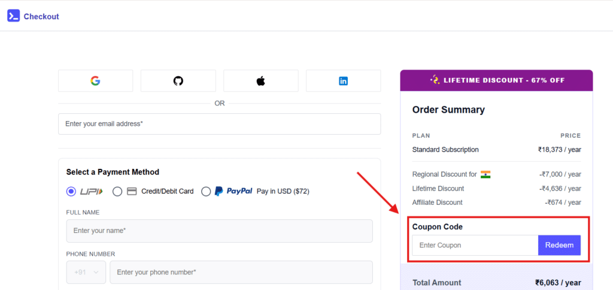This screenshot has height=290, width=613.
Task: Focus the phone number field
Action: coord(241,272)
